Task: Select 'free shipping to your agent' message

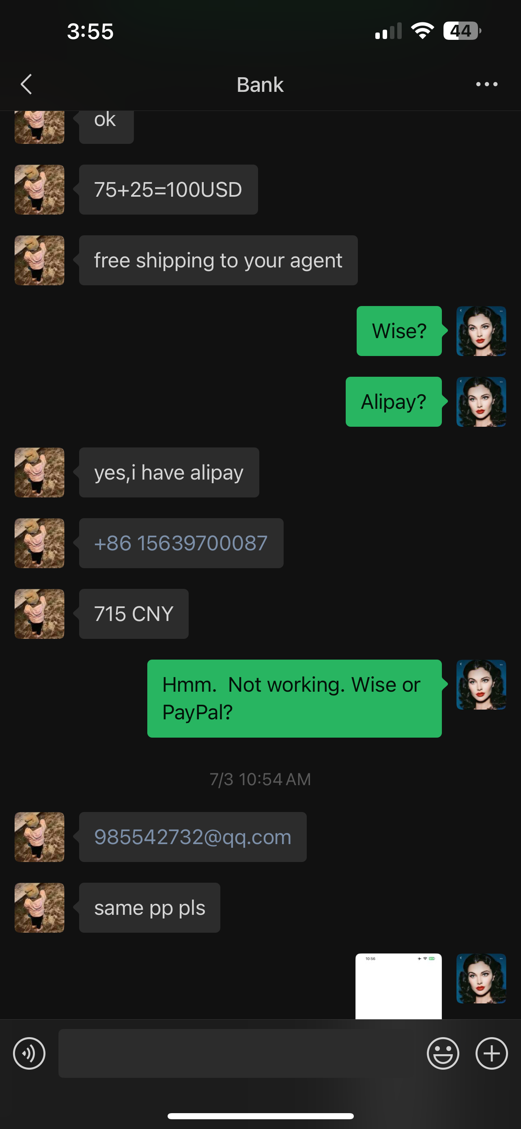Action: [x=218, y=261]
